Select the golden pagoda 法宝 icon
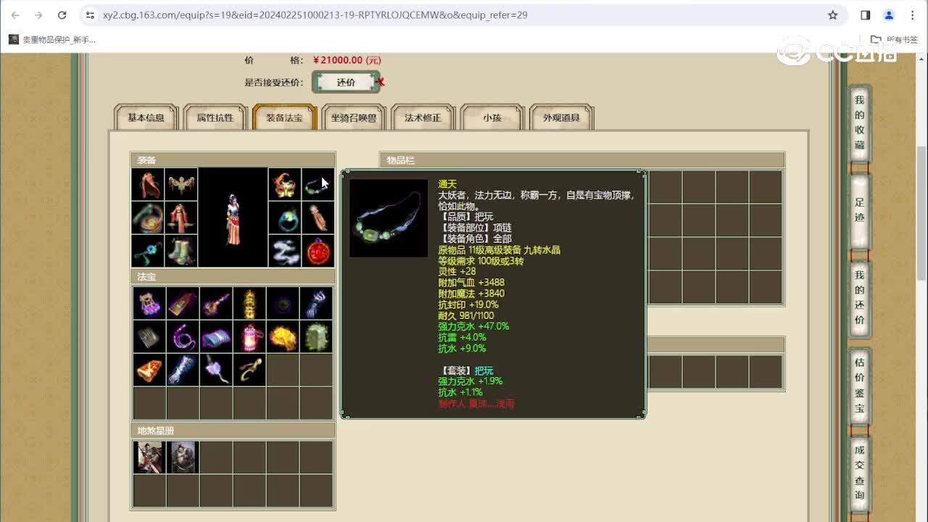Screen dimensions: 928x522 tap(249, 303)
